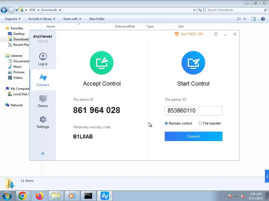Open the Get FREE VIP link
The width and height of the screenshot is (269, 201).
[x=192, y=34]
